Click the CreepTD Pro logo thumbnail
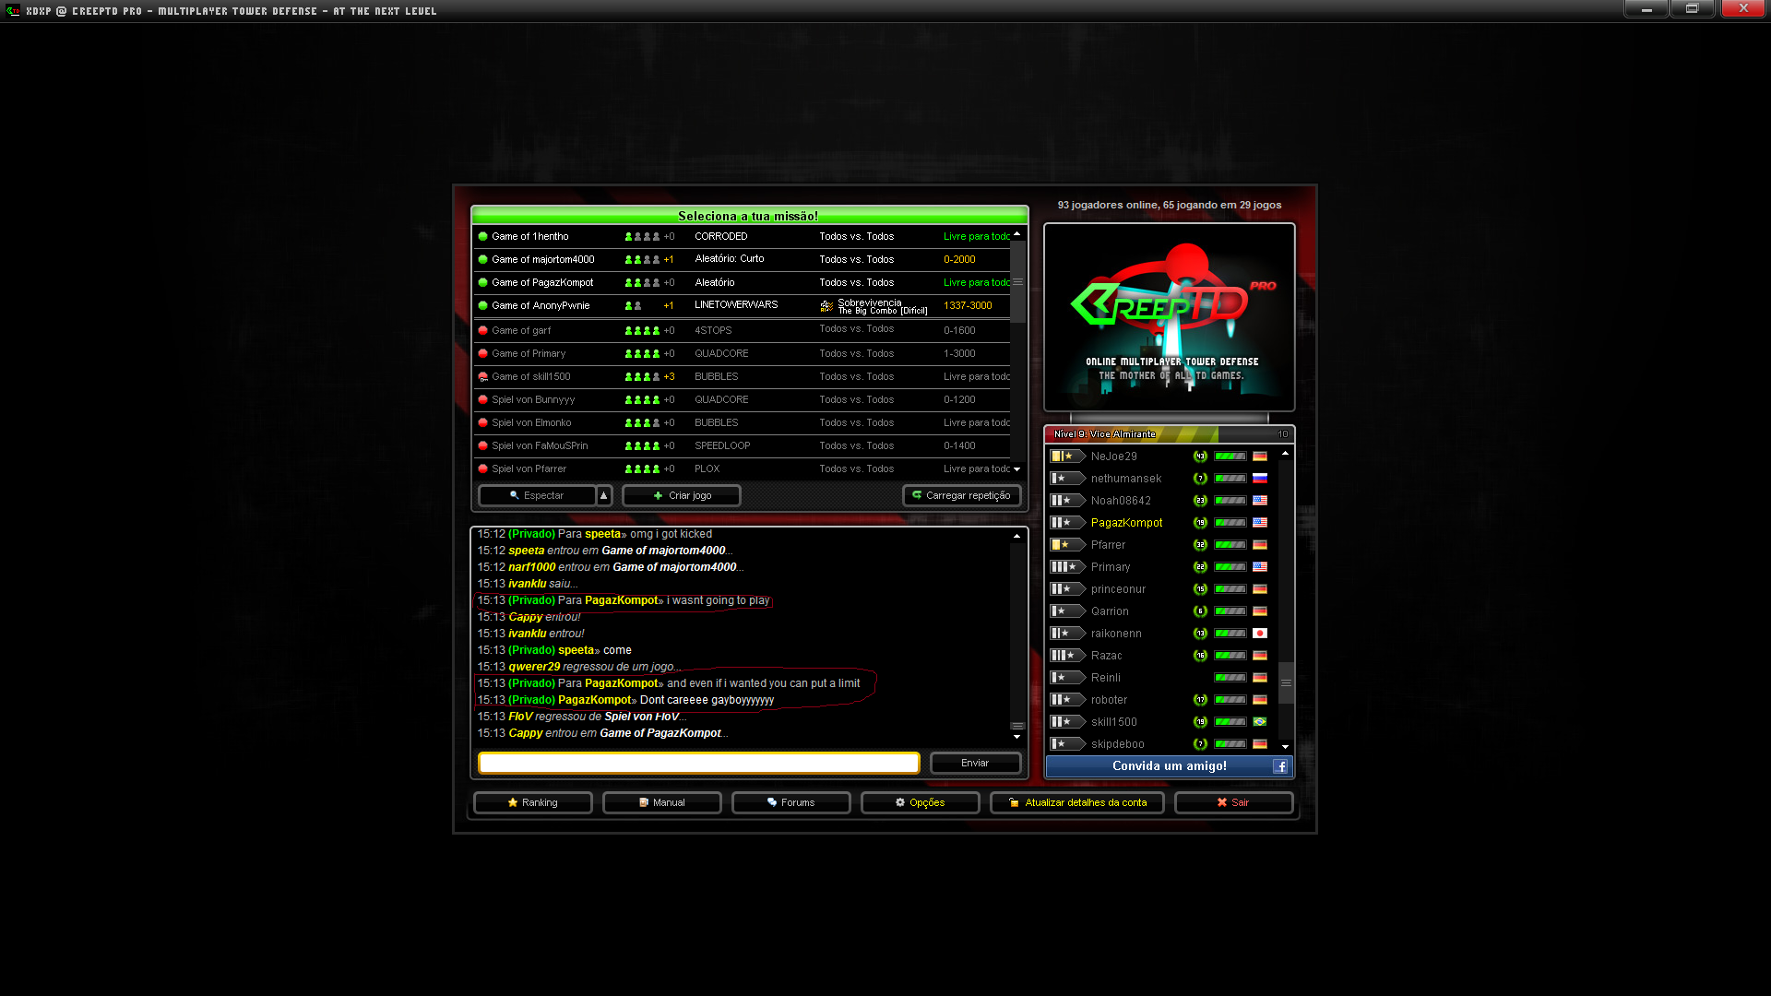Screen dimensions: 1771x996 (1169, 317)
